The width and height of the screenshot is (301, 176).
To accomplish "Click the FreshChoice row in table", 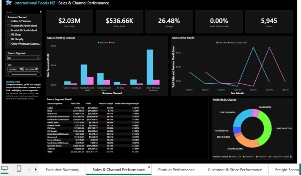I will pyautogui.click(x=93, y=122).
